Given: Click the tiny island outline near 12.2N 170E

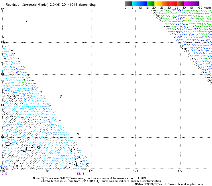Looking at the screenshot, I should tap(78, 134).
